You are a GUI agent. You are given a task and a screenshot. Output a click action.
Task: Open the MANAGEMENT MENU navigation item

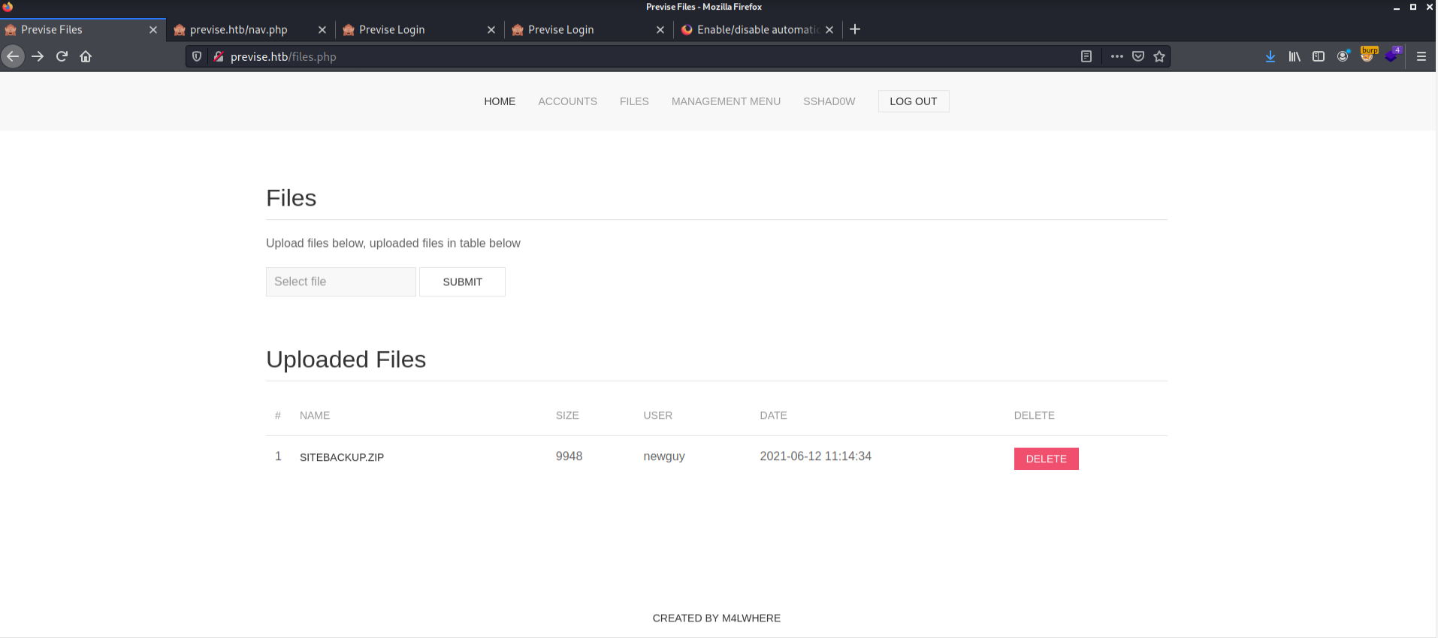[725, 101]
